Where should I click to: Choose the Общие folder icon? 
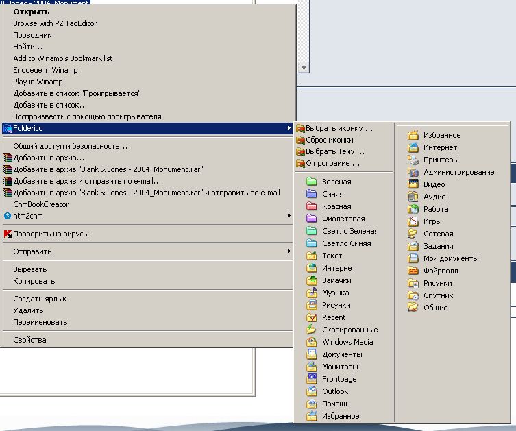(413, 308)
